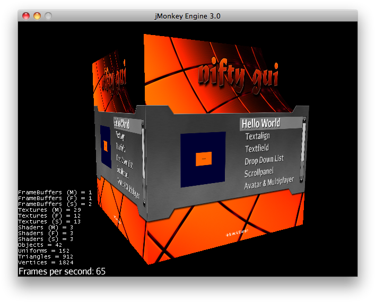Image resolution: width=375 pixels, height=302 pixels.
Task: Click the FrameBuffers (S) = 2 line
Action: tap(55, 204)
